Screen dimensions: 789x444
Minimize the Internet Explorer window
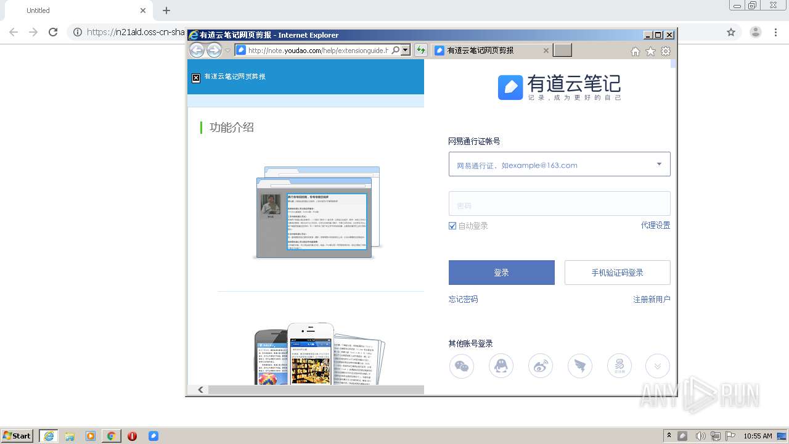pos(647,35)
